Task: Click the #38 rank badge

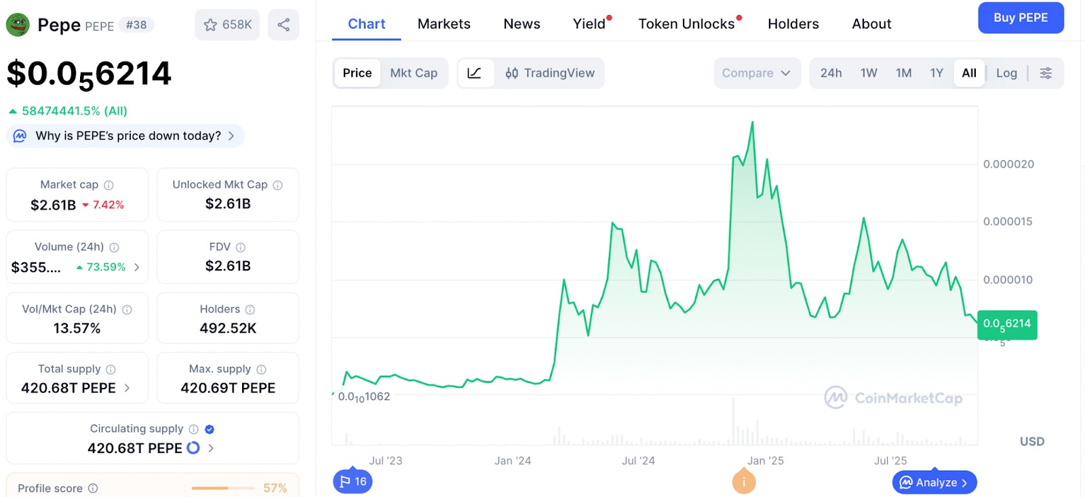Action: tap(136, 25)
